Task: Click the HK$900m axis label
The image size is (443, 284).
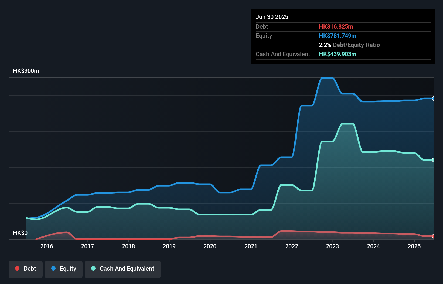Action: (26, 71)
